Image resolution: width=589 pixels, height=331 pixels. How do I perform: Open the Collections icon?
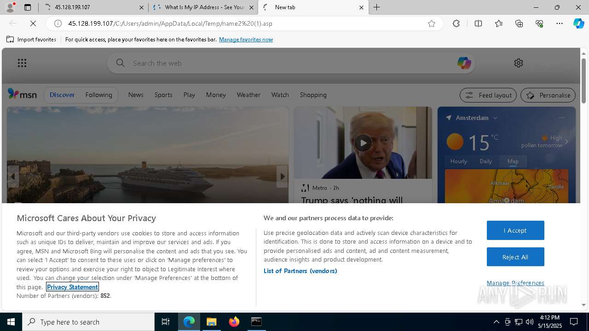[x=519, y=23]
